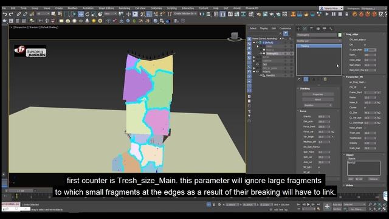
Task: Open the Rendering menu
Action: [x=124, y=8]
